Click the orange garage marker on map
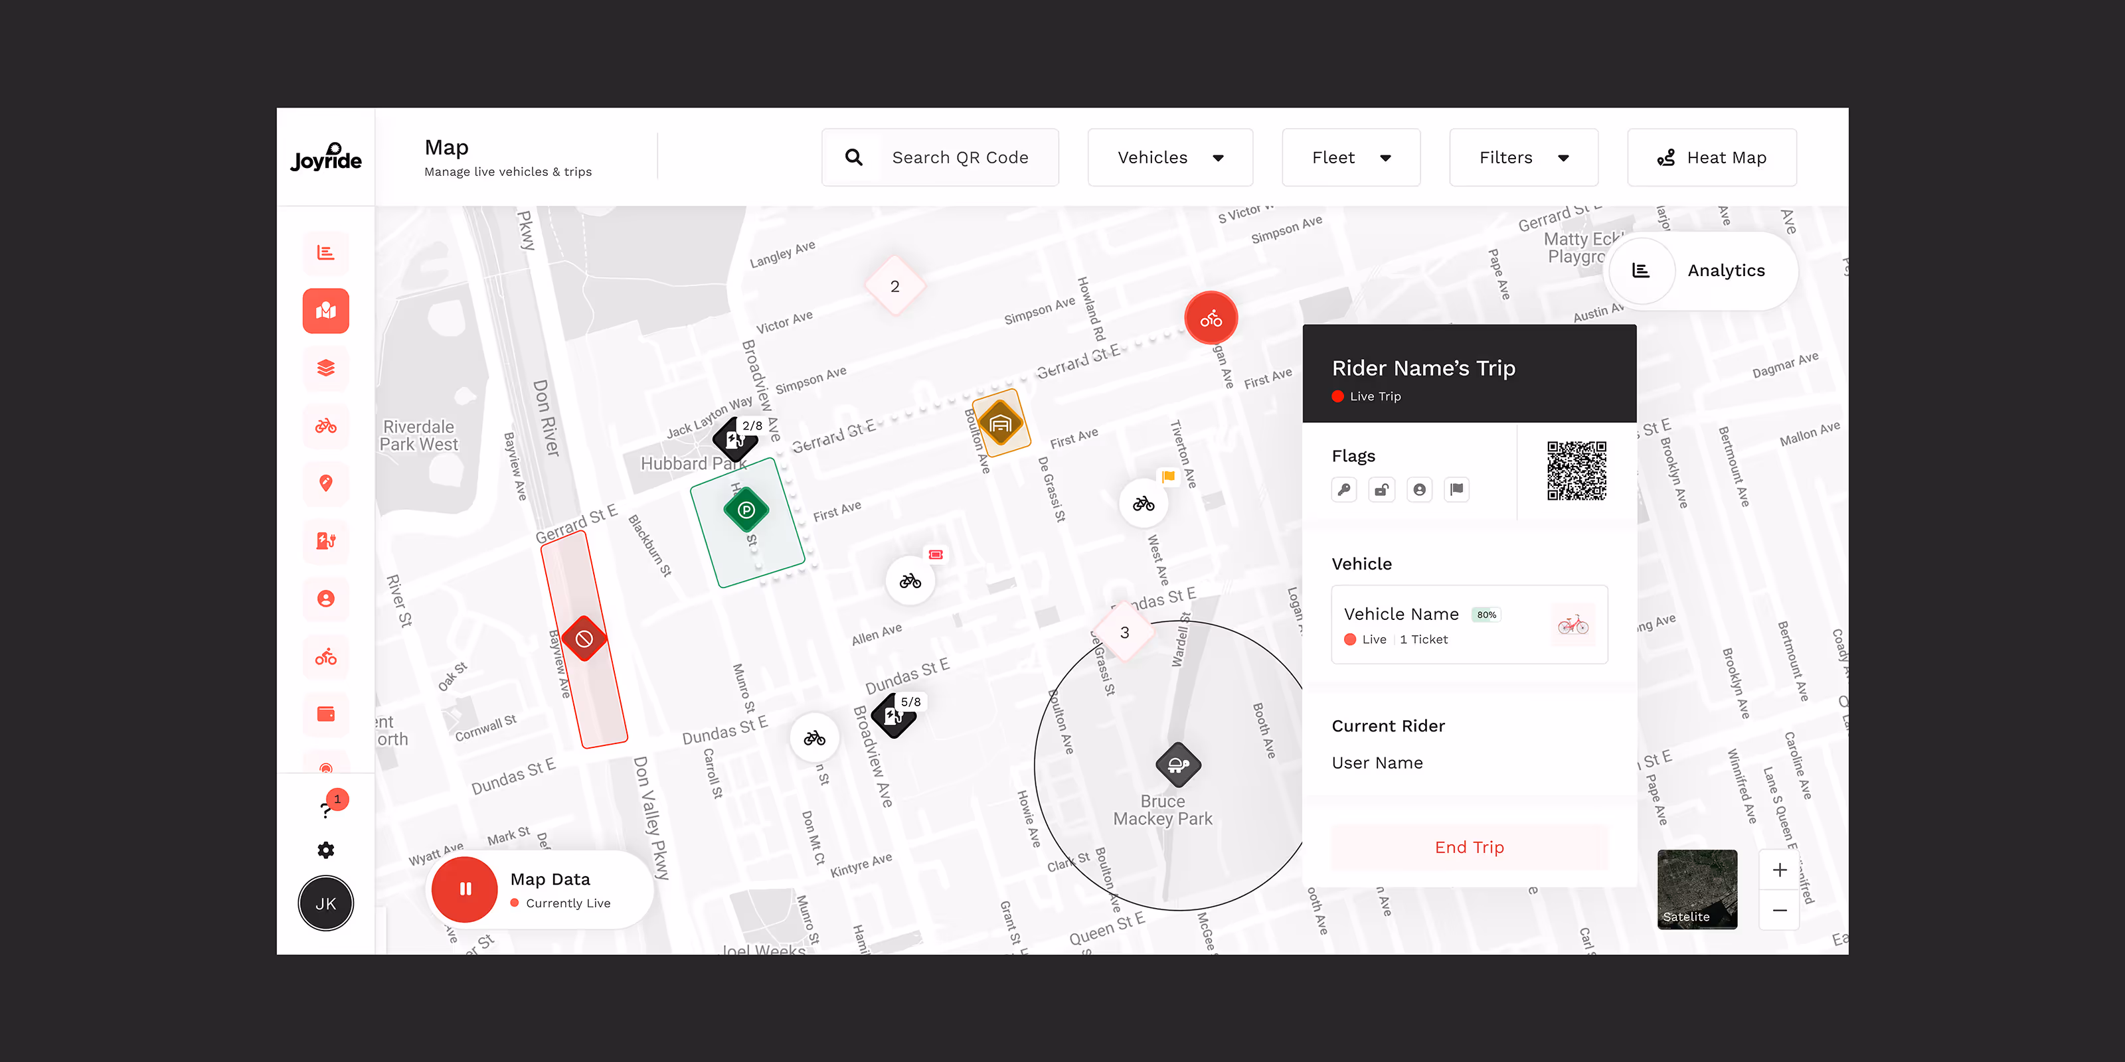Image resolution: width=2125 pixels, height=1062 pixels. [1000, 424]
